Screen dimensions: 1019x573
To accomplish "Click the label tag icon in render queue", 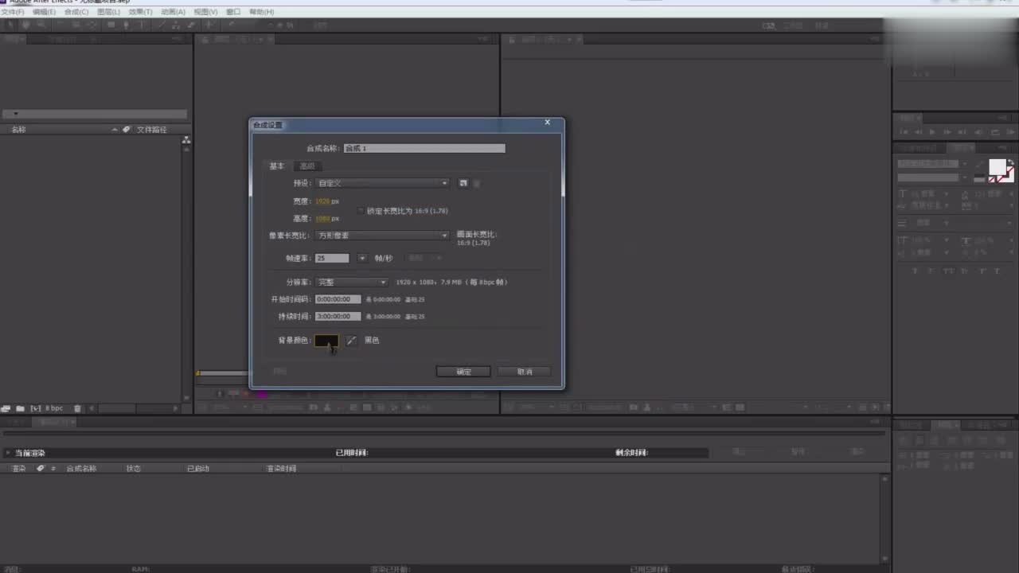I will click(41, 469).
